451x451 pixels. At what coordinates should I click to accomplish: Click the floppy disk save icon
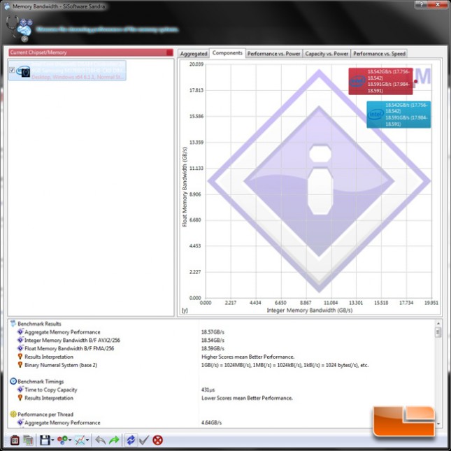click(45, 440)
